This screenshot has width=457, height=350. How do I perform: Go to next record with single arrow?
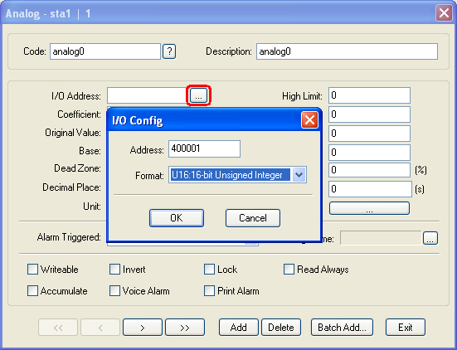coord(143,328)
